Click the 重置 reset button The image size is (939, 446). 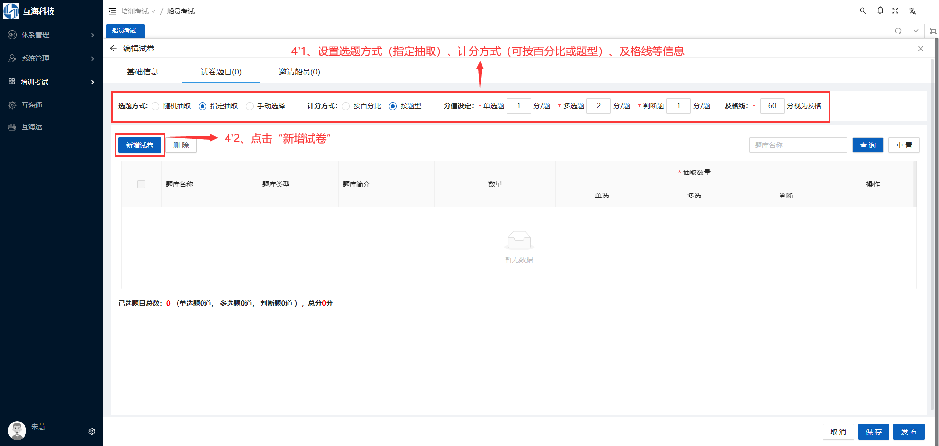[904, 145]
